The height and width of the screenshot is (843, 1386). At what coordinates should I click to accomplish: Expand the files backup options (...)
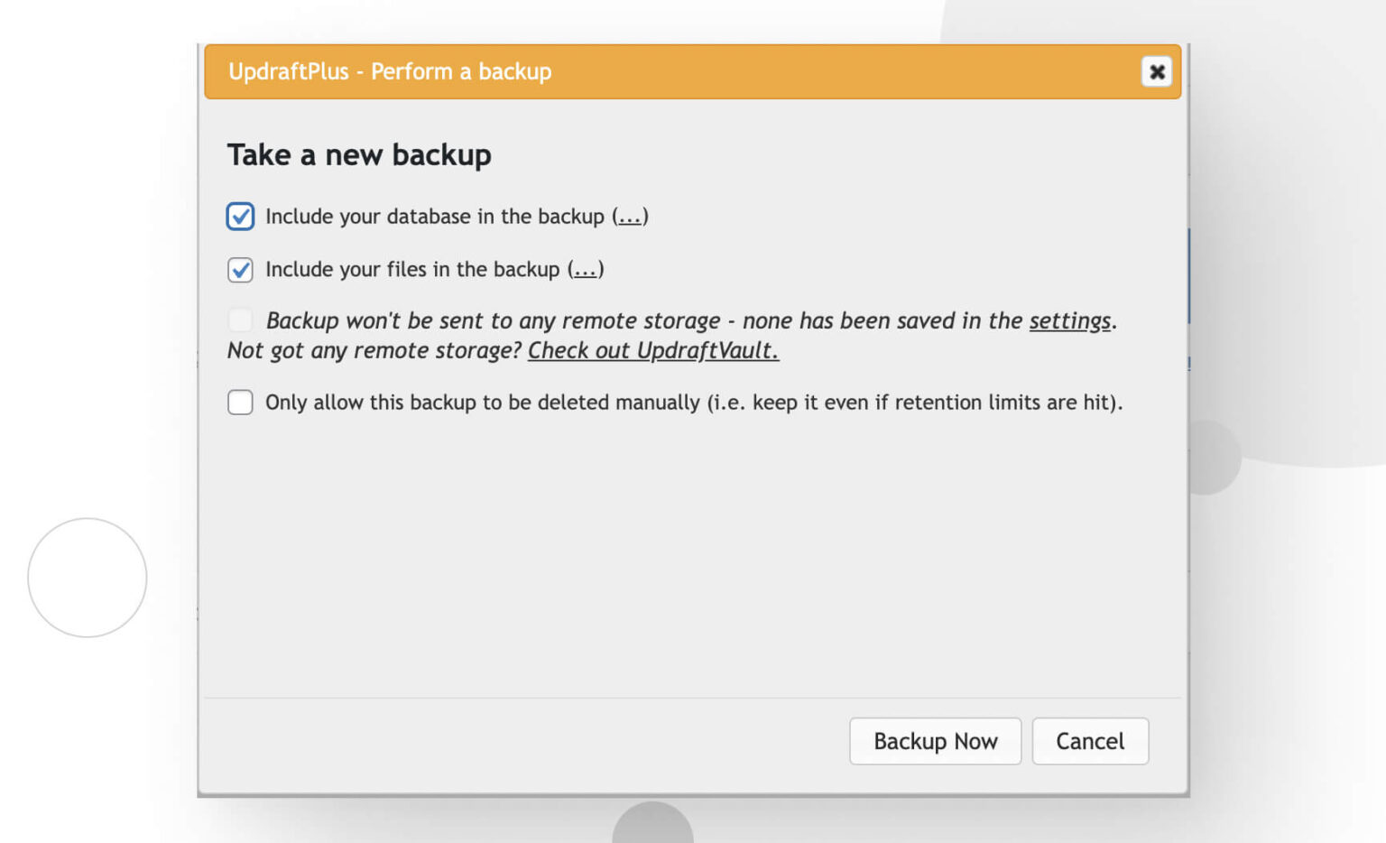click(x=586, y=269)
